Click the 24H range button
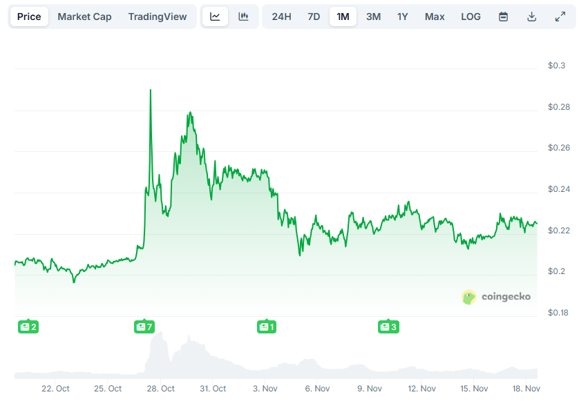Image resolution: width=579 pixels, height=408 pixels. coord(281,16)
